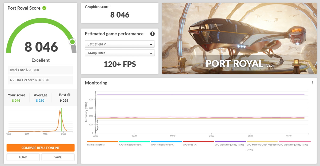Click the score gauge indicator knob
This screenshot has width=320, height=166.
[72, 42]
